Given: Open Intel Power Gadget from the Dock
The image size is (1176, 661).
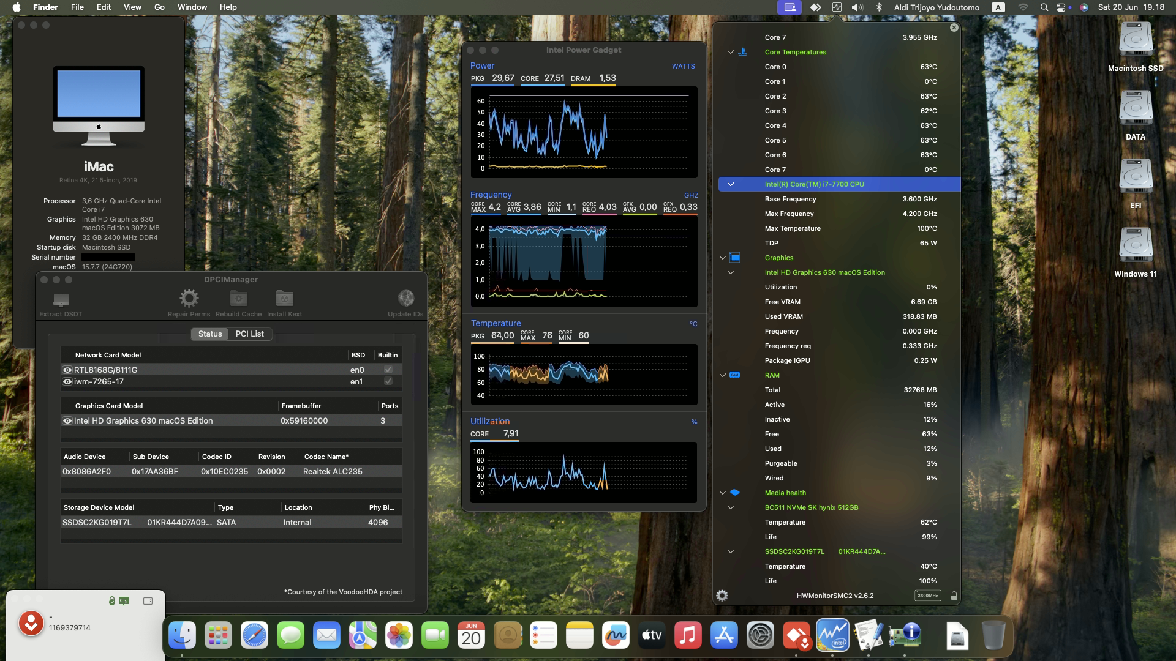Looking at the screenshot, I should tap(832, 635).
